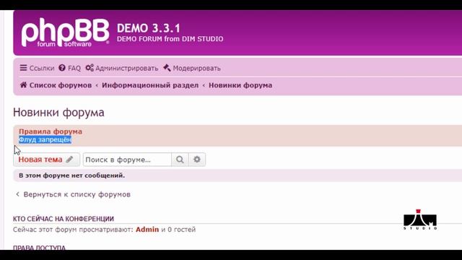Image resolution: width=462 pixels, height=260 pixels.
Task: Open advanced search gear button
Action: pos(197,160)
